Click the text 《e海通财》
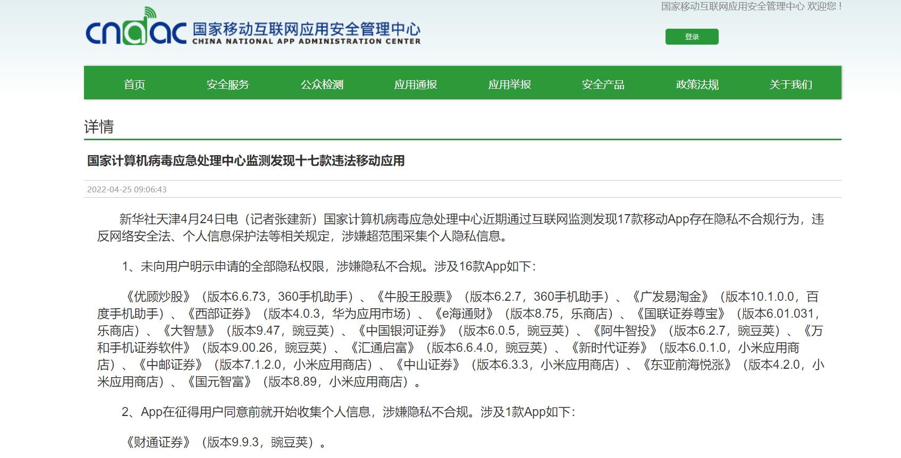 tap(464, 313)
